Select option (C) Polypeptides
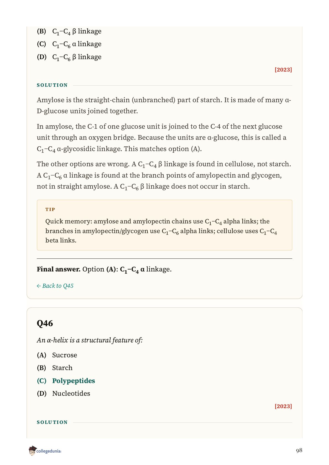Screen dimensions: 329x465 (66, 381)
